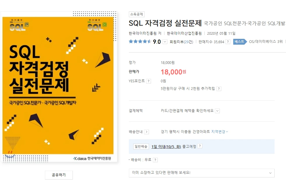Open the 회원리뷰 dropdown arrow

164,42
